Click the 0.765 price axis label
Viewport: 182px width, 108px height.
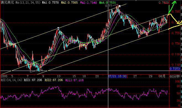pos(176,12)
